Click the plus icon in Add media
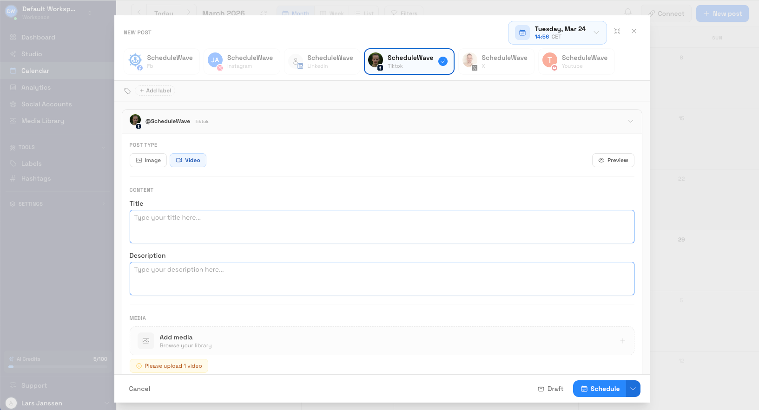 pos(622,341)
